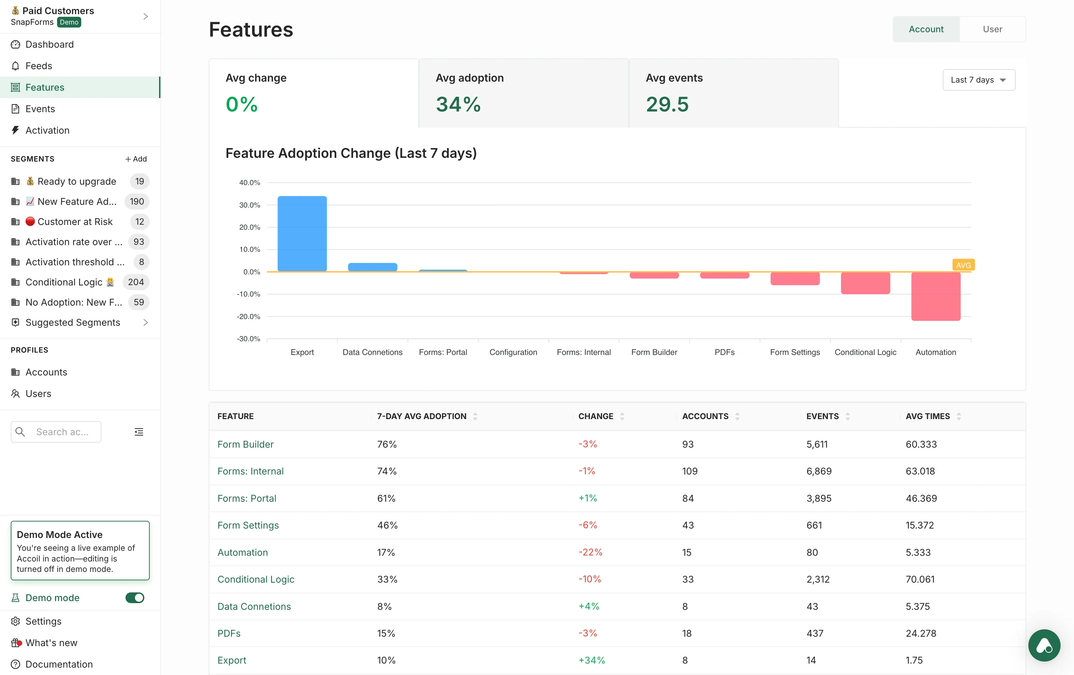Open the Dashboard from the sidebar
The width and height of the screenshot is (1074, 675).
49,44
